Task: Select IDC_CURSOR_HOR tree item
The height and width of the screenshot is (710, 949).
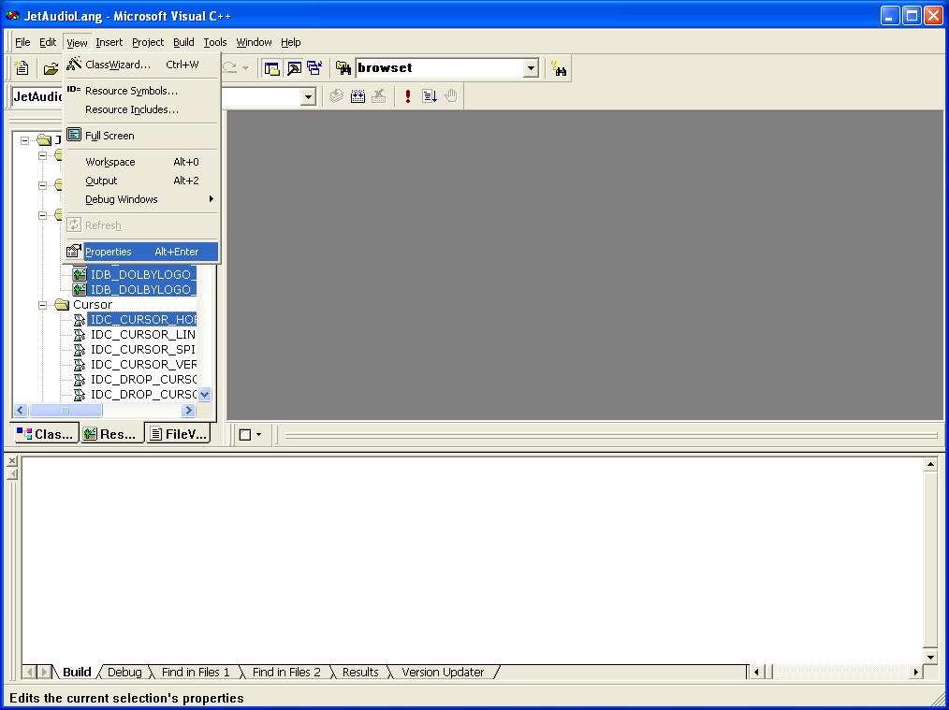Action: (142, 319)
